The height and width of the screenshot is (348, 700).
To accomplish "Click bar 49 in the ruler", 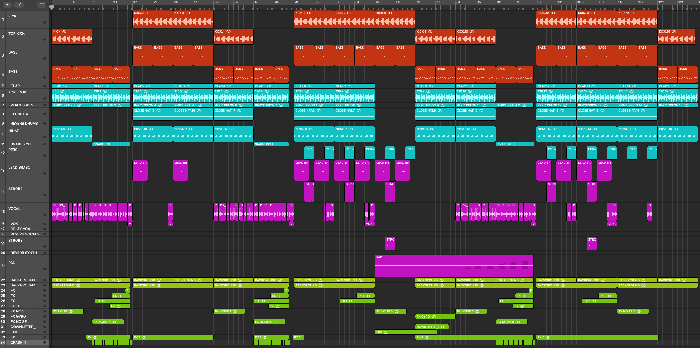I will [297, 2].
